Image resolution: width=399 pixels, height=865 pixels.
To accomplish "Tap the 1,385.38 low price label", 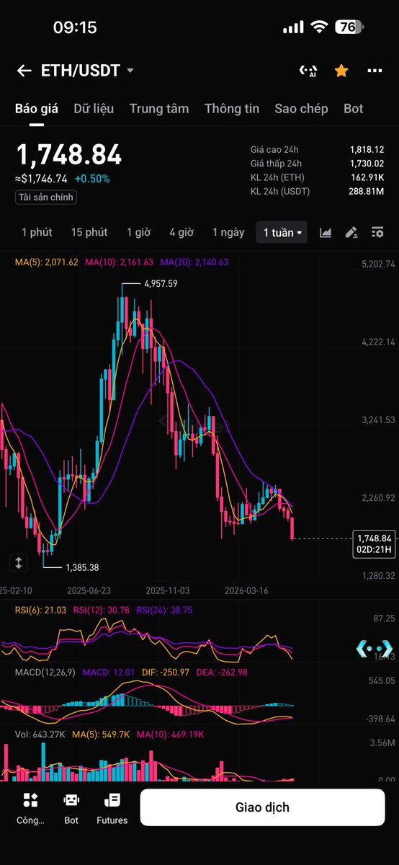I will pos(82,567).
